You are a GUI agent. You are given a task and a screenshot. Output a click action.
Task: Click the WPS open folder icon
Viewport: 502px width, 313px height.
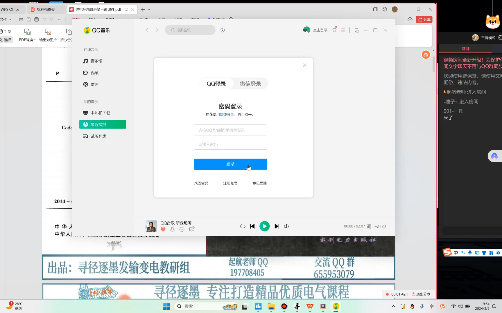[21, 19]
